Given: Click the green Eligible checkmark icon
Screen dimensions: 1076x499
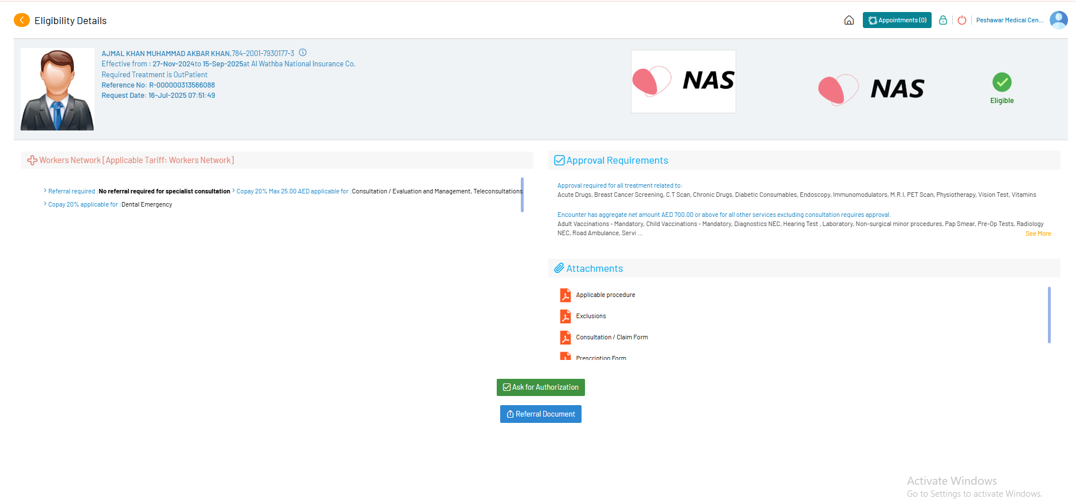Looking at the screenshot, I should point(1002,82).
